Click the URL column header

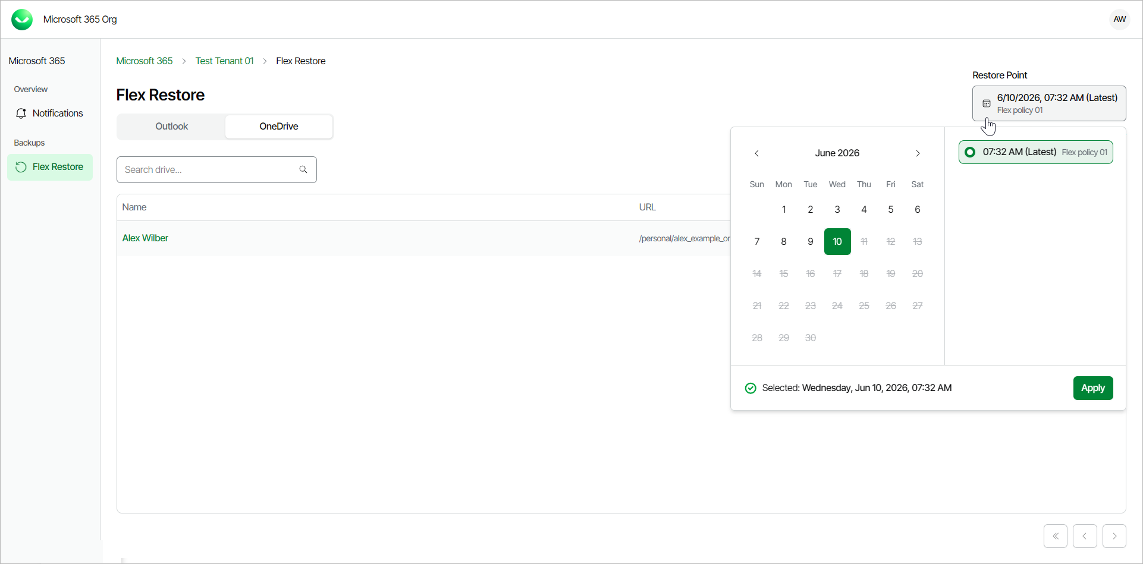(x=648, y=207)
